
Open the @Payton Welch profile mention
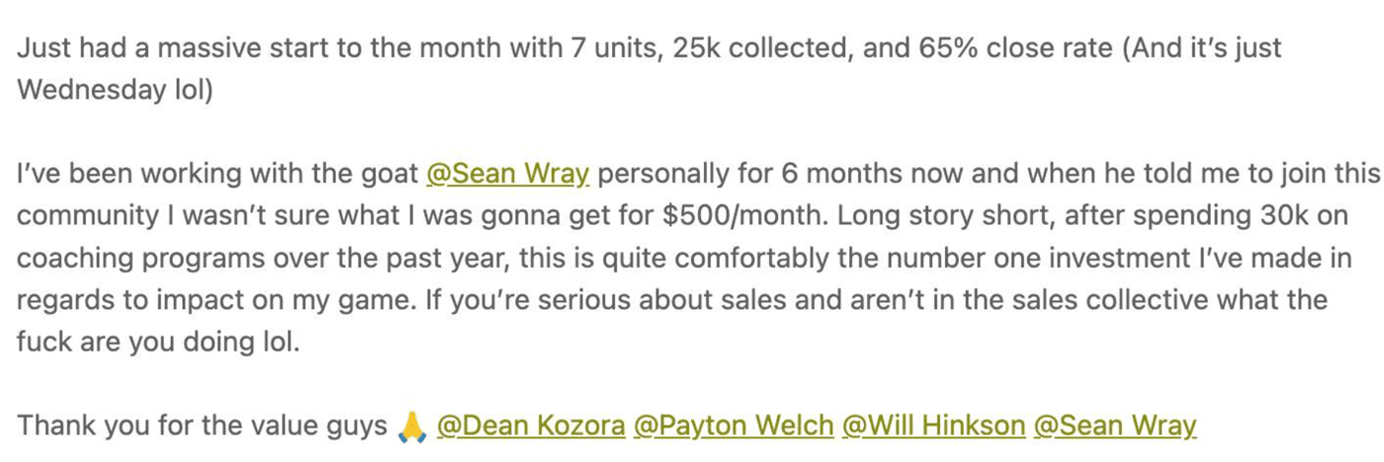pos(734,425)
